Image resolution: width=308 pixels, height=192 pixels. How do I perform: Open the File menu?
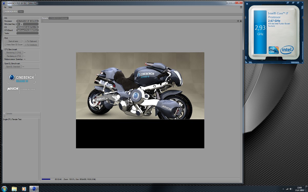pos(5,7)
